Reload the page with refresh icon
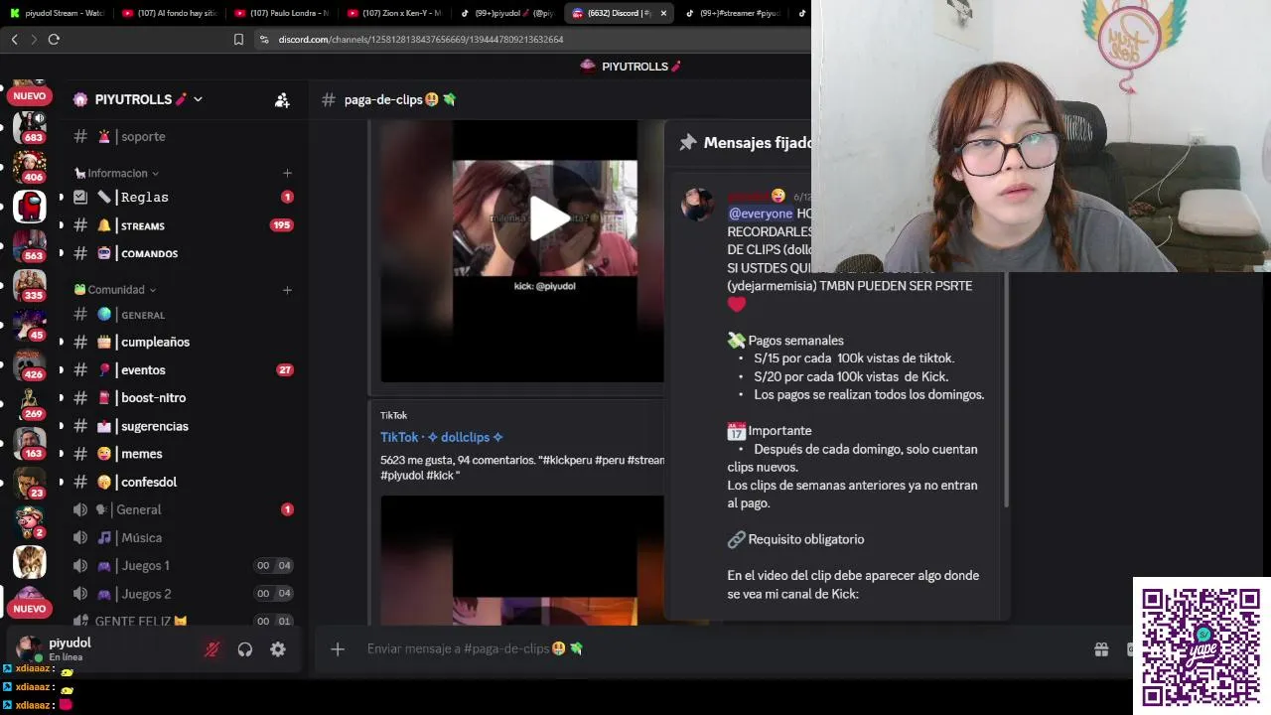The width and height of the screenshot is (1271, 715). tap(54, 39)
